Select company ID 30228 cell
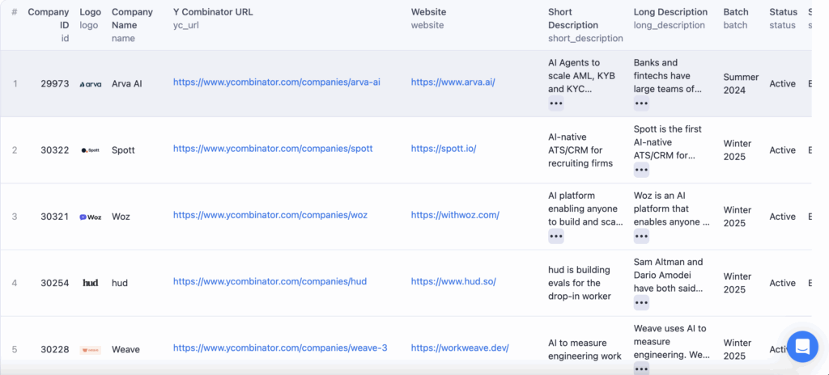The width and height of the screenshot is (829, 375). tap(55, 350)
